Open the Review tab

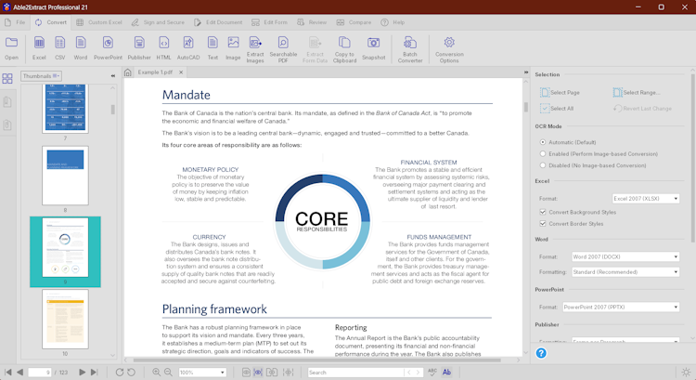pyautogui.click(x=312, y=22)
